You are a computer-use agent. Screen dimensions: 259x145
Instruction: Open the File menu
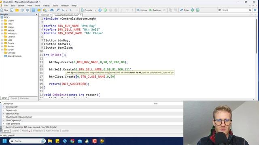(x=6, y=6)
